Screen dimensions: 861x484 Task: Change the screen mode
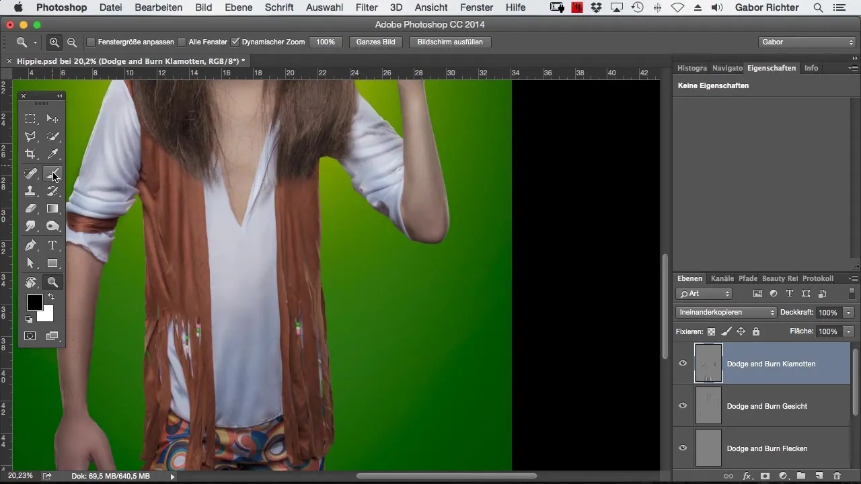(x=52, y=335)
